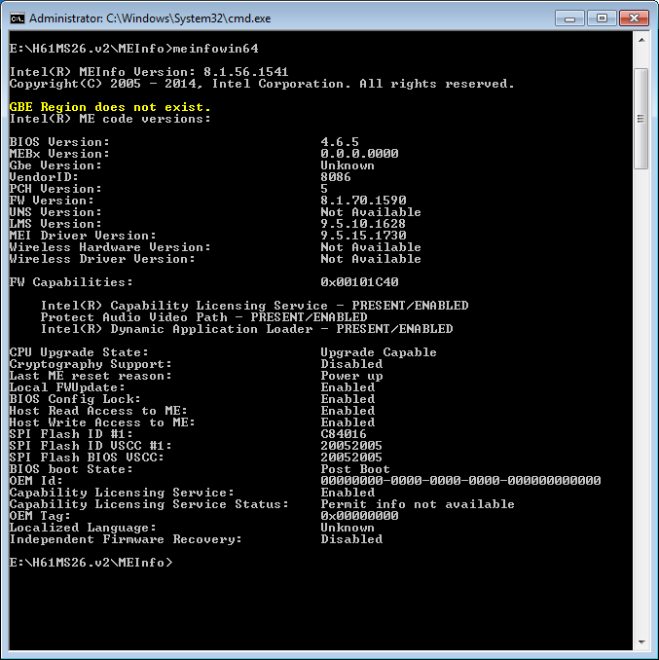Viewport: 659px width, 660px height.
Task: Click the Last ME reset reason value 'Power up'
Action: point(351,376)
